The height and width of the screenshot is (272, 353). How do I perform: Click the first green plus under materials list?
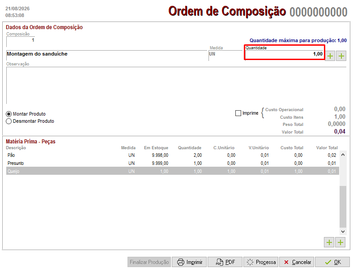329,242
